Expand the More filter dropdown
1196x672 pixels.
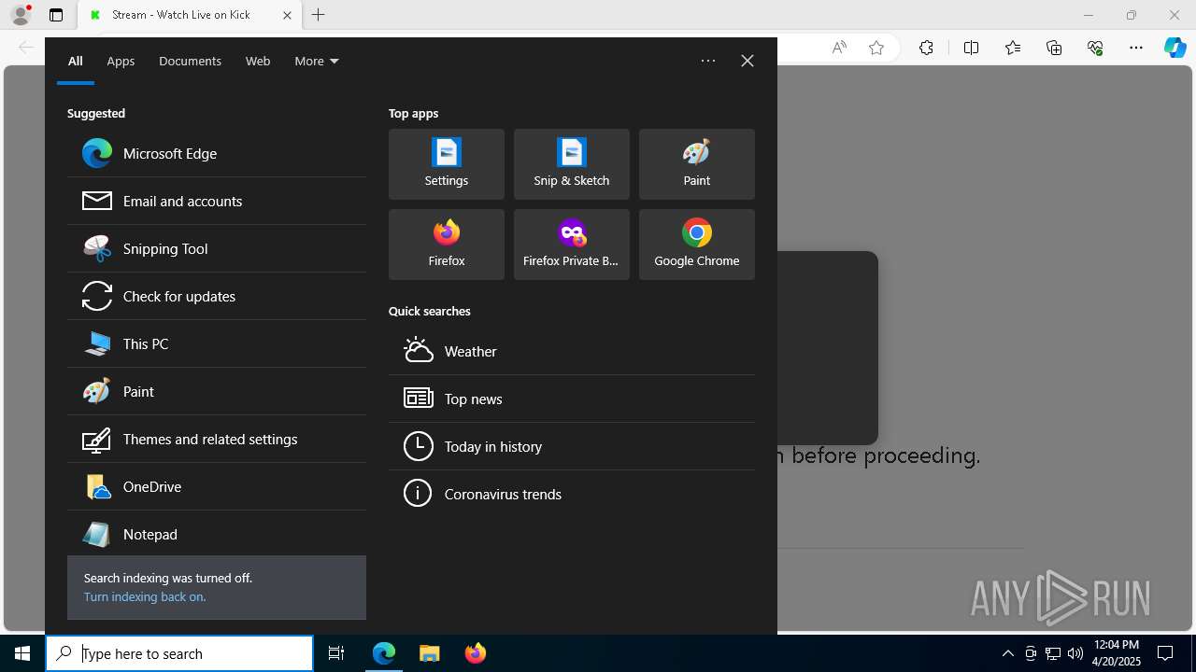[317, 61]
